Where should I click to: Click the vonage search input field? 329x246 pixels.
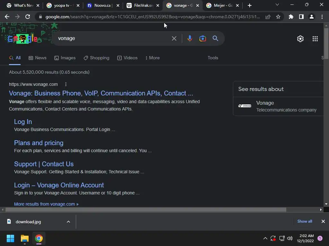click(113, 38)
